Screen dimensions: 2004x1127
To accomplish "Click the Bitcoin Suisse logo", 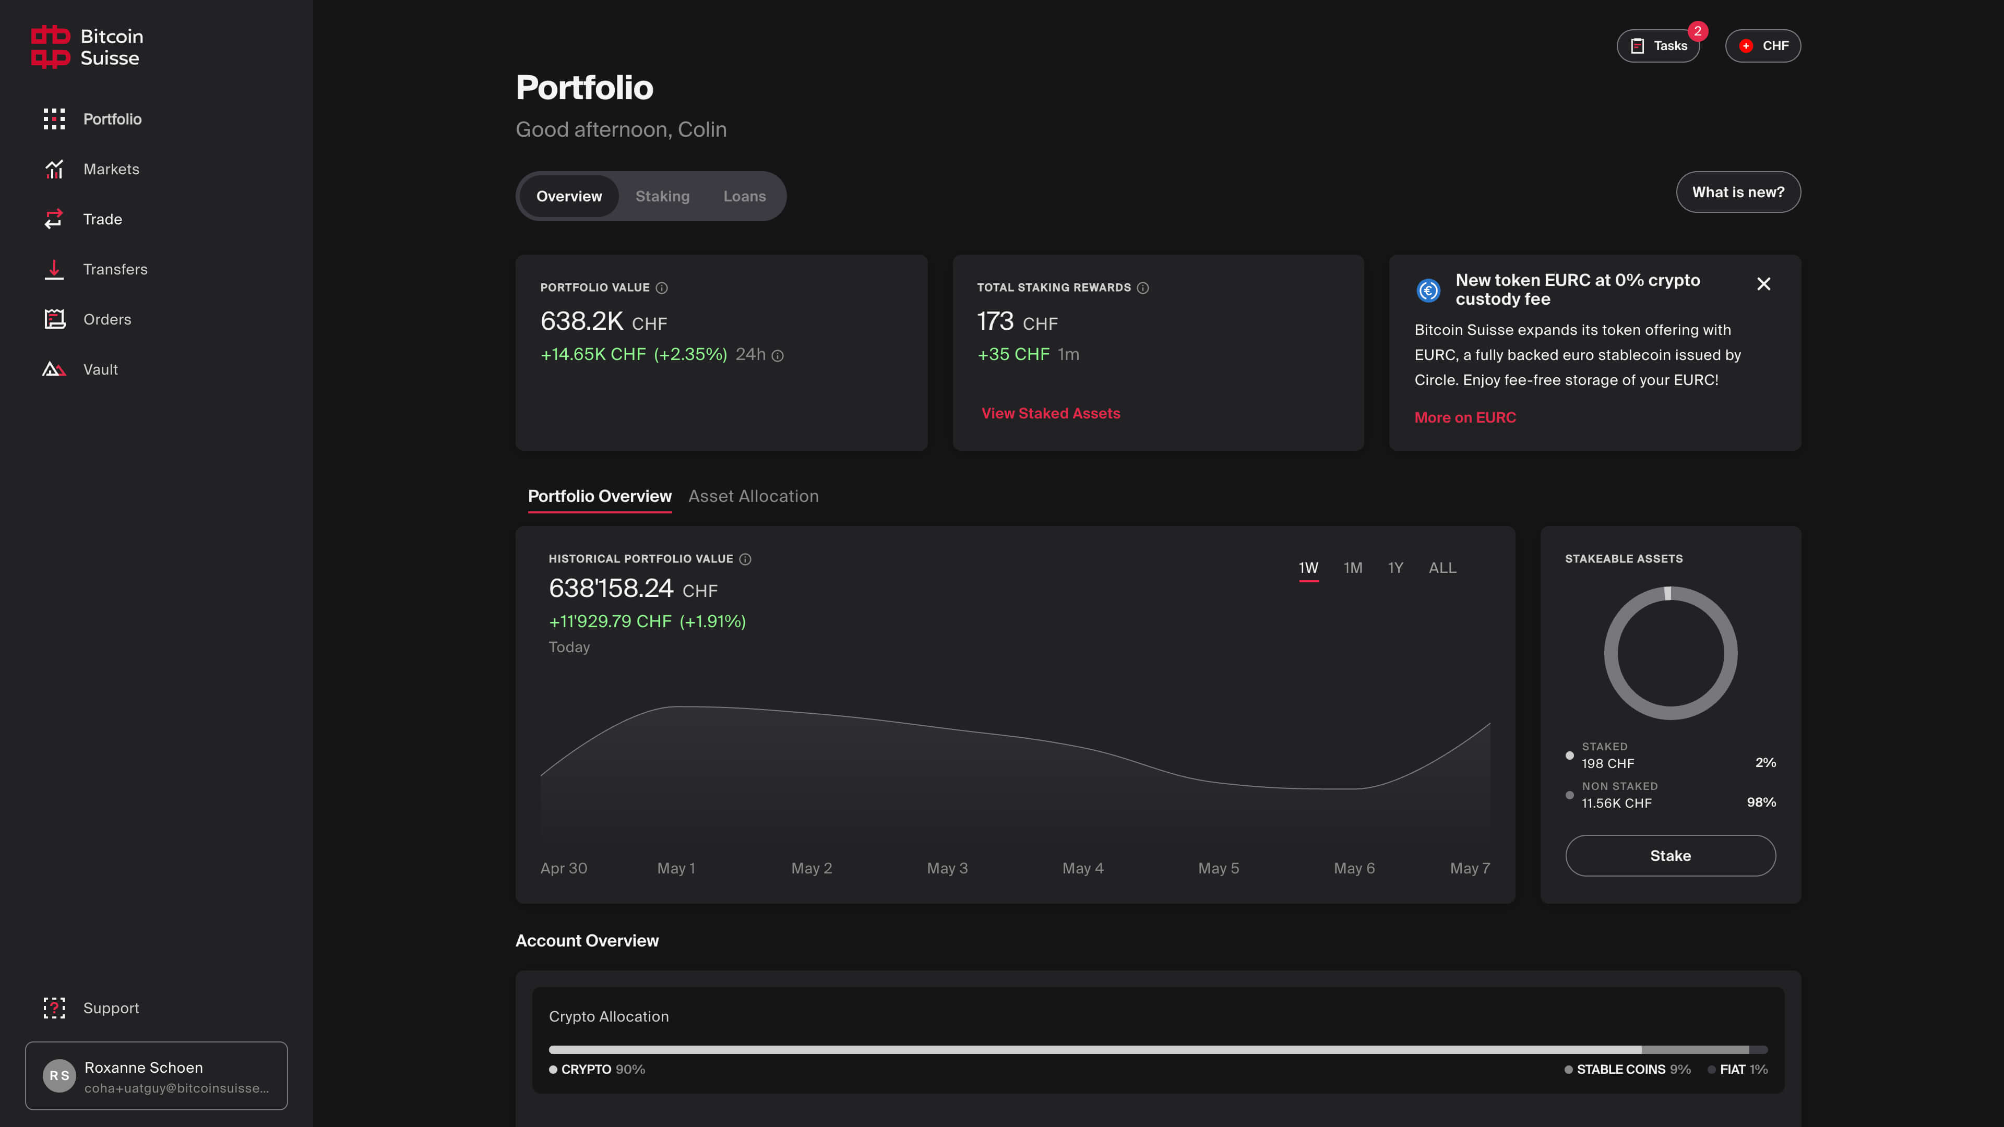I will point(87,46).
